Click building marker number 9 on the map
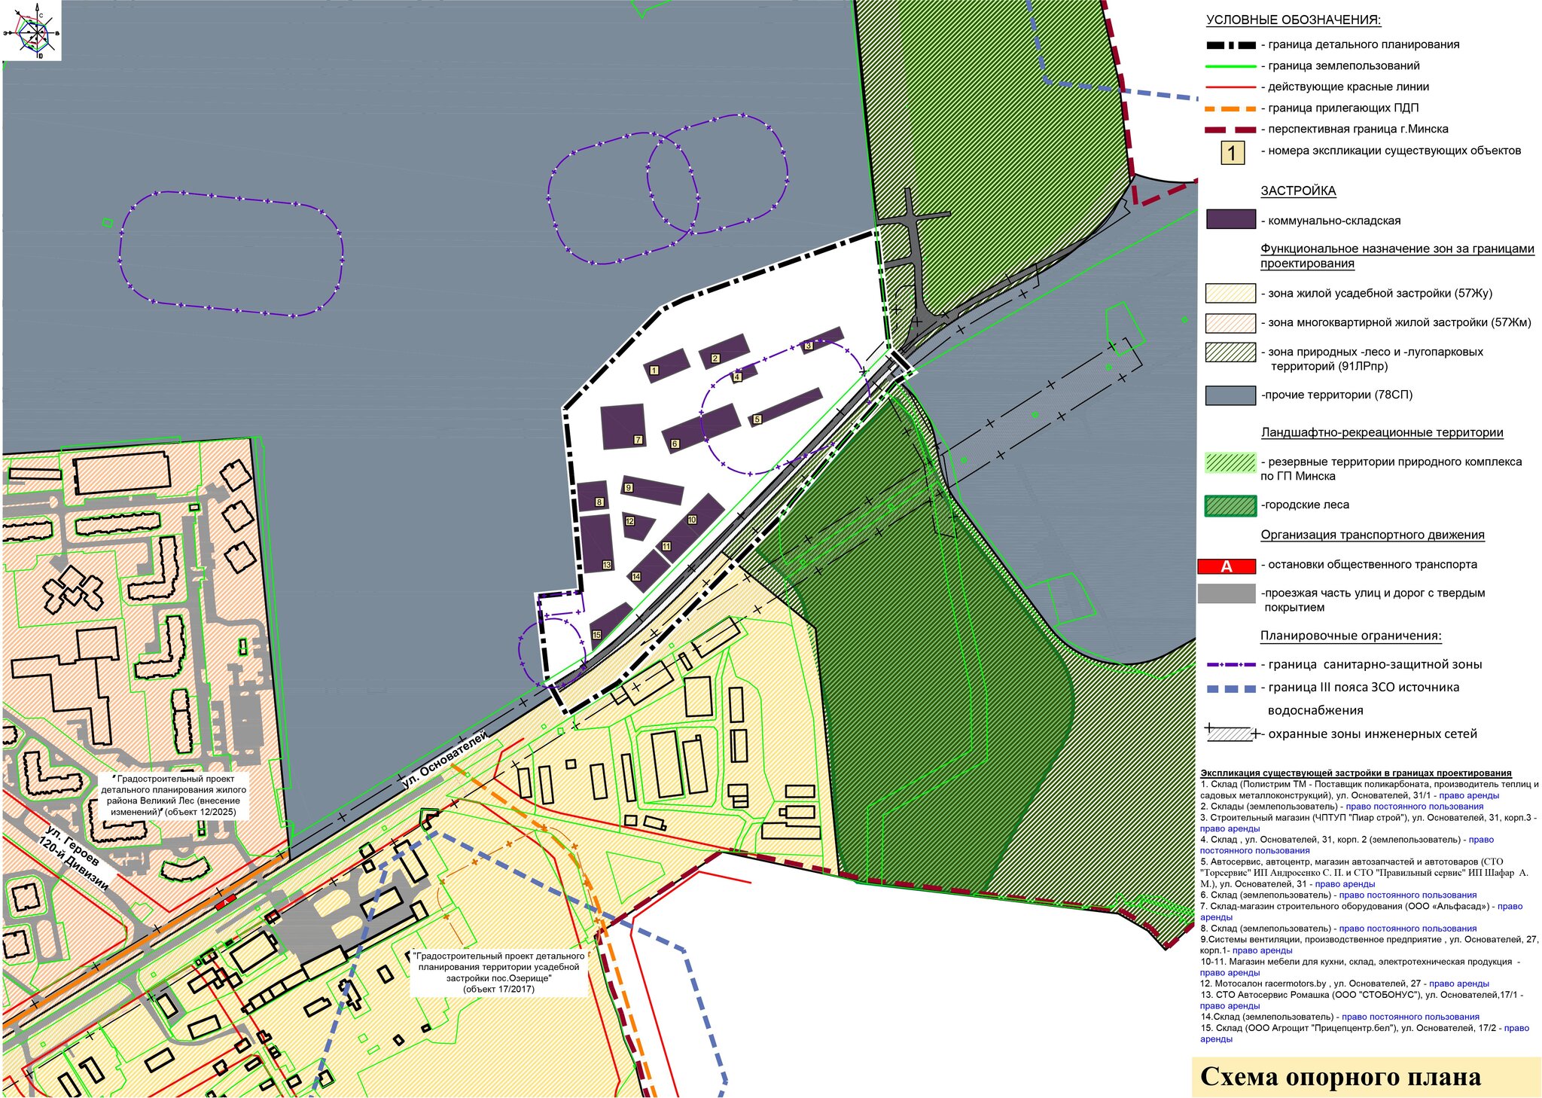1542x1098 pixels. point(628,488)
